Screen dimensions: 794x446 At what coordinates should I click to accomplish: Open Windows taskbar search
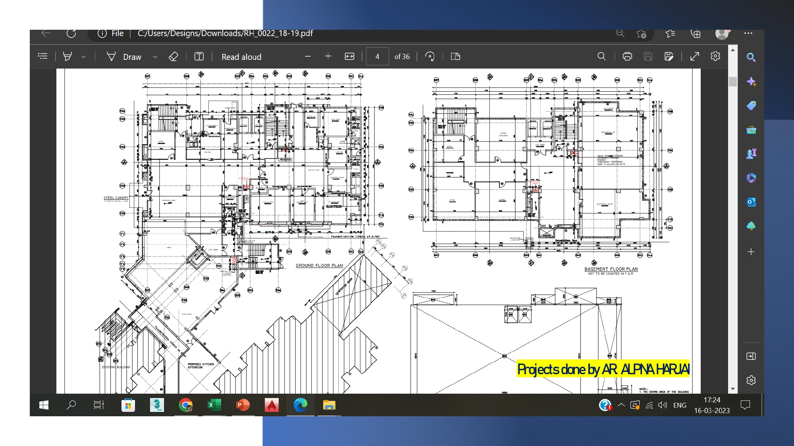tap(71, 405)
